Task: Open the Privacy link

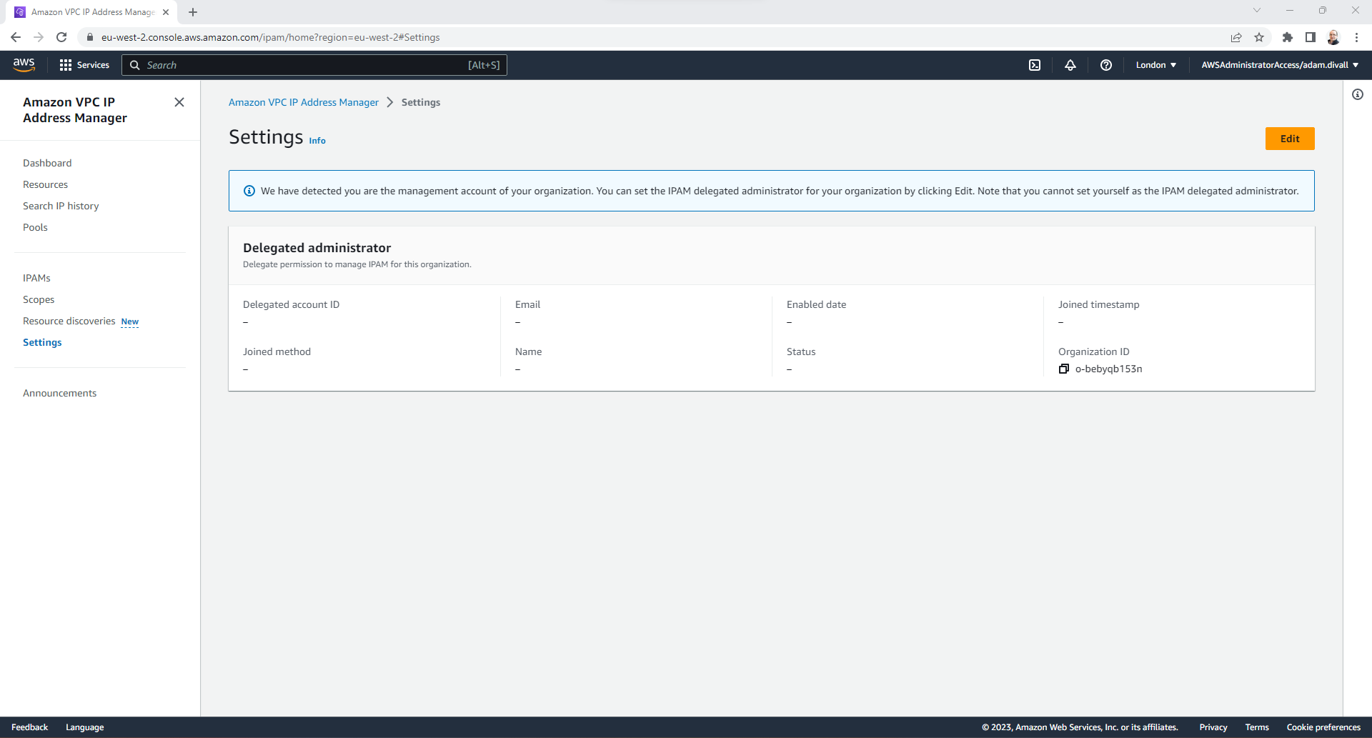Action: point(1213,727)
